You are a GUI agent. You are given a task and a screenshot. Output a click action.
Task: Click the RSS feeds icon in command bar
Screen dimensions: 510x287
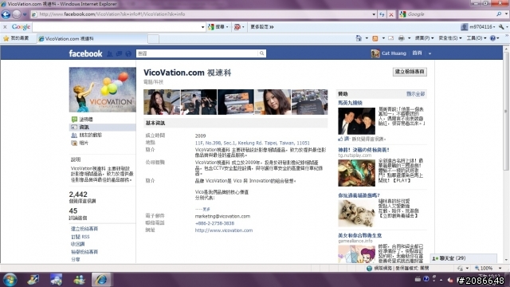(x=375, y=38)
